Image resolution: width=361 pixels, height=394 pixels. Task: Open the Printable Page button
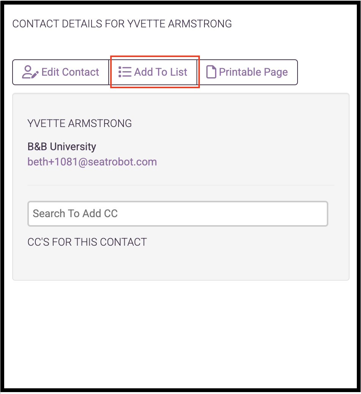click(247, 72)
